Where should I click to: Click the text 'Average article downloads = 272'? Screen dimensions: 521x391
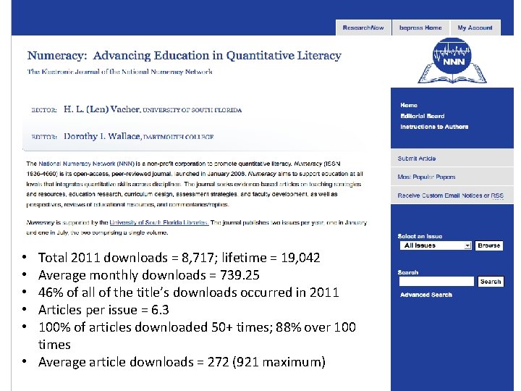[134, 362]
